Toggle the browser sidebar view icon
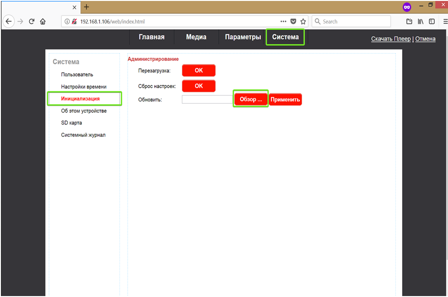This screenshot has width=448, height=297. pyautogui.click(x=431, y=21)
